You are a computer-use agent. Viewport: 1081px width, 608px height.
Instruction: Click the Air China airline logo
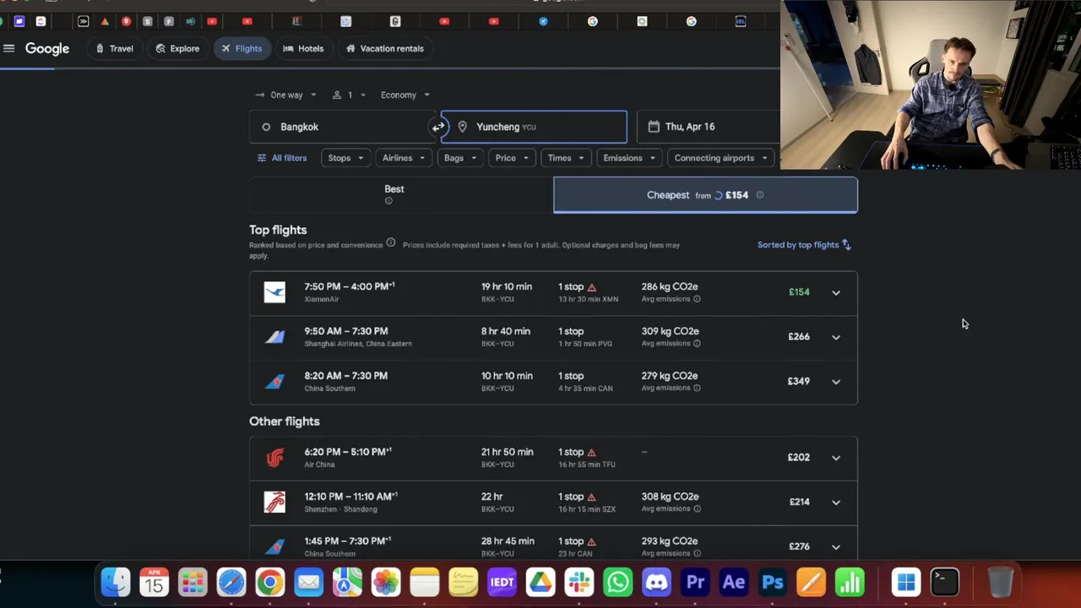274,458
